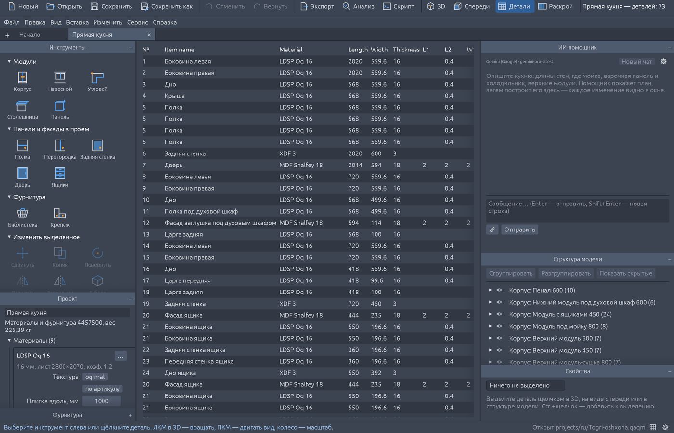
Task: Open the Файл menu
Action: [12, 22]
